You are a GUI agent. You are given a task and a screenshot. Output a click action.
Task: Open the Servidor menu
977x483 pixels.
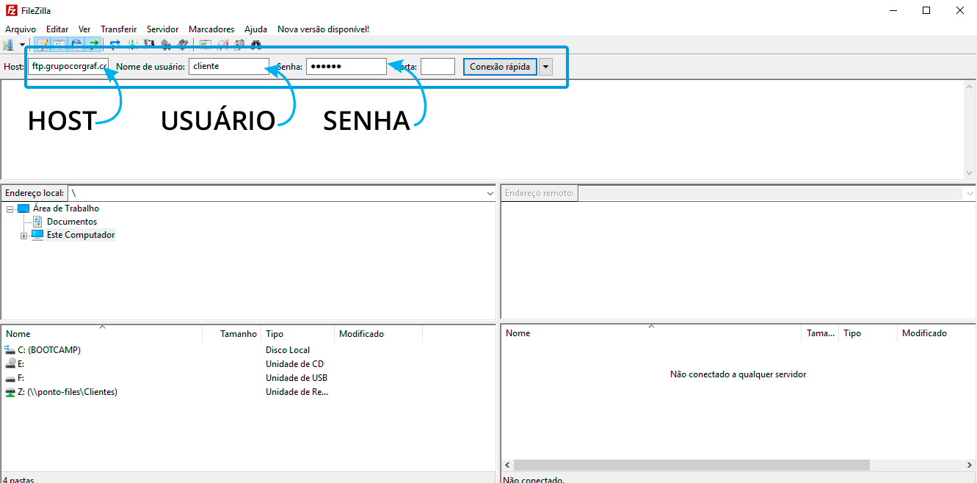point(162,29)
